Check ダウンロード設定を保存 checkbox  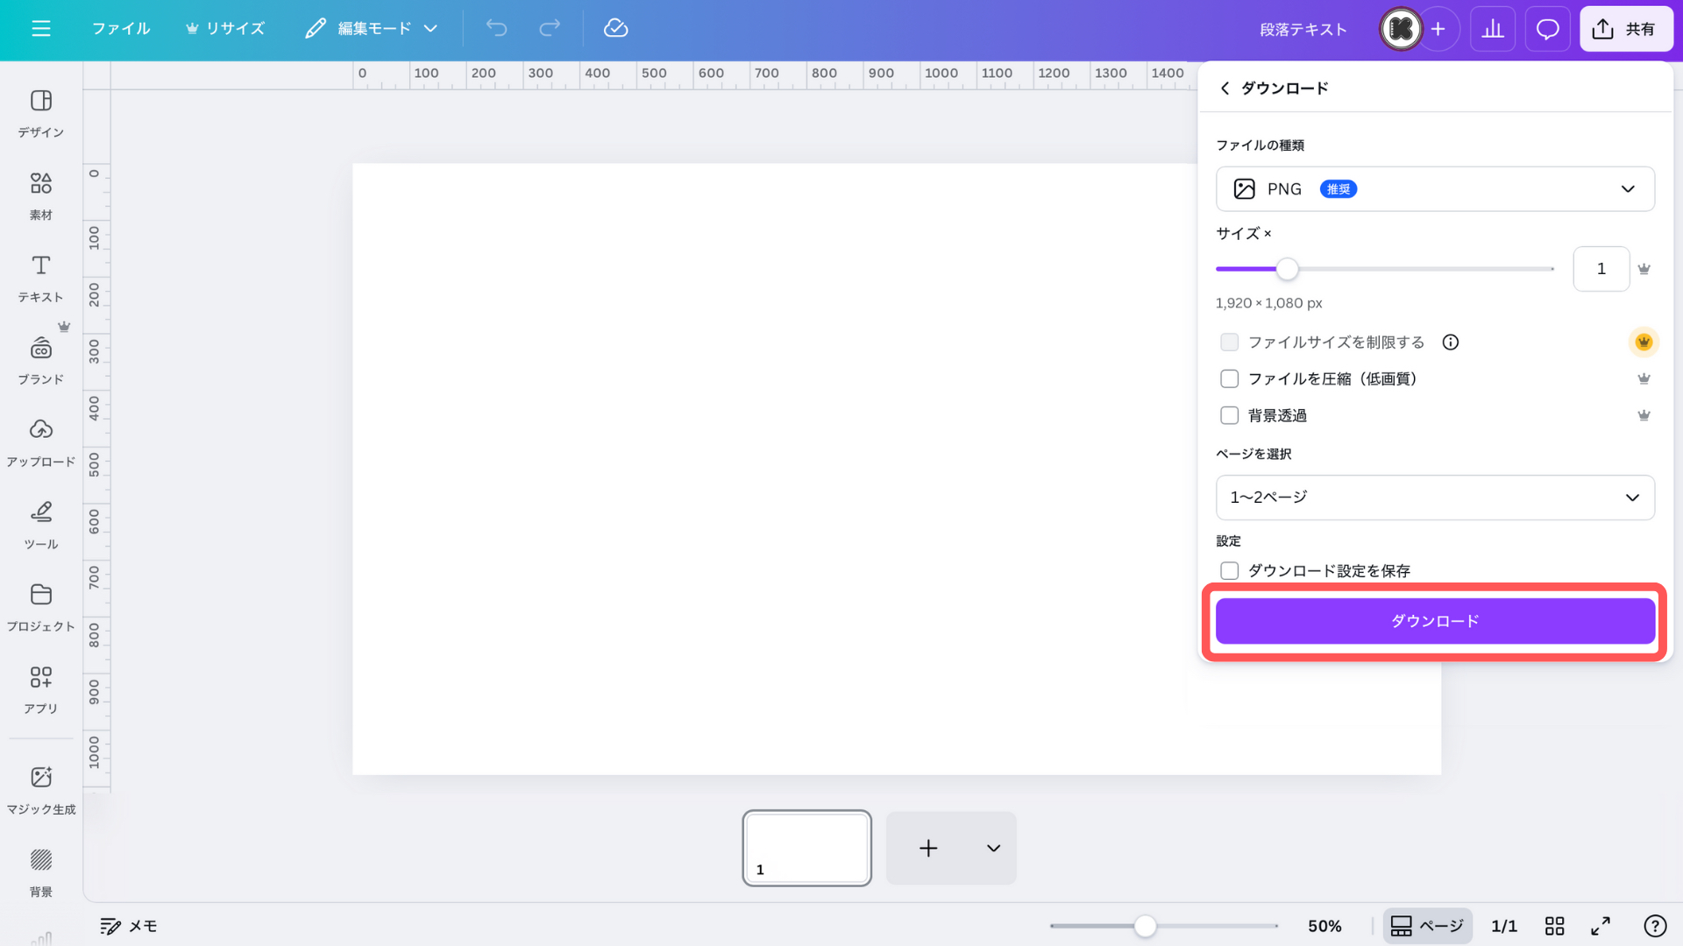(x=1230, y=571)
